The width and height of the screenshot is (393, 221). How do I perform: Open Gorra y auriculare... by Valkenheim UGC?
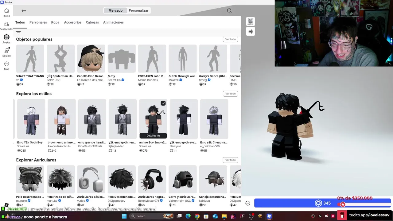point(183,180)
